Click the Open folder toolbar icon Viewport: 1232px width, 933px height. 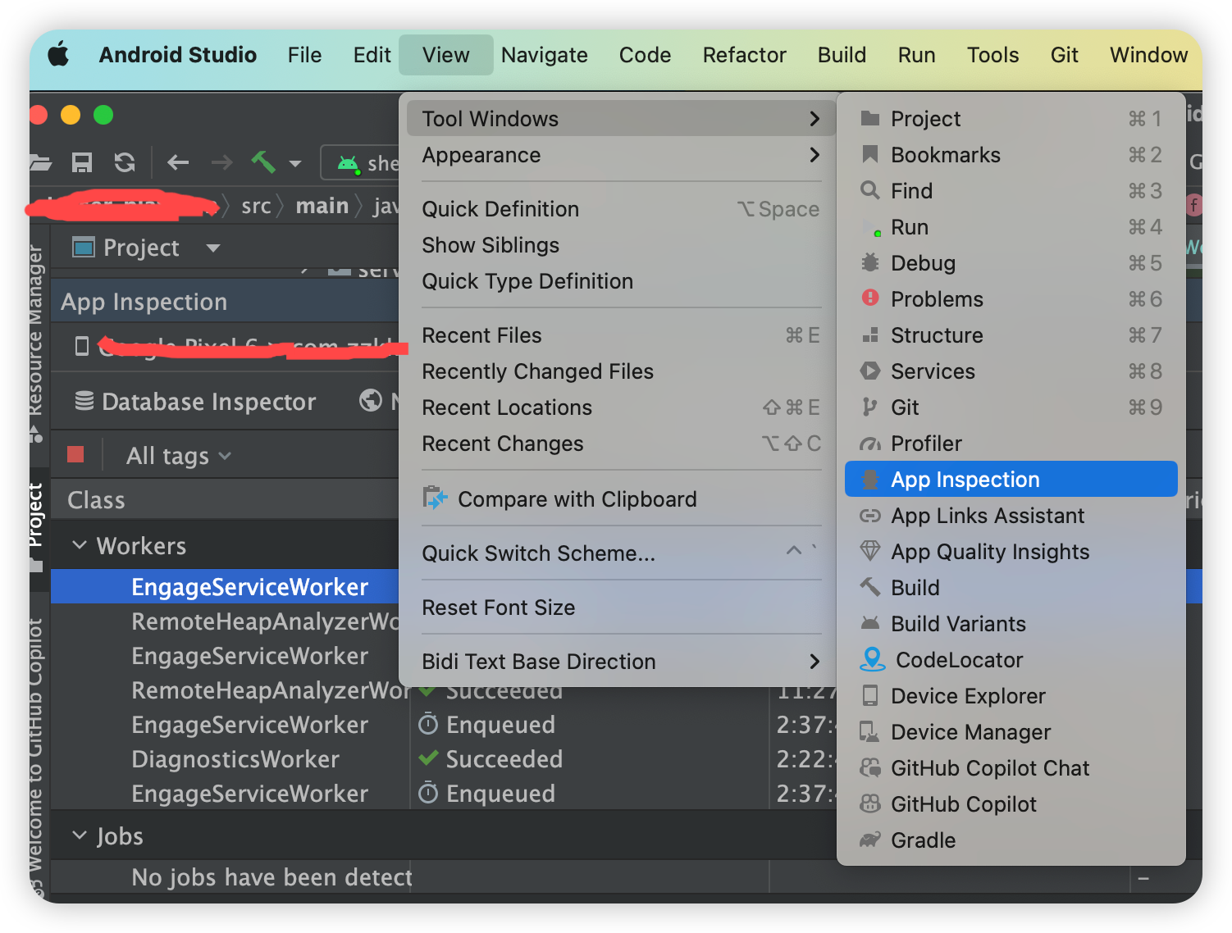[40, 162]
